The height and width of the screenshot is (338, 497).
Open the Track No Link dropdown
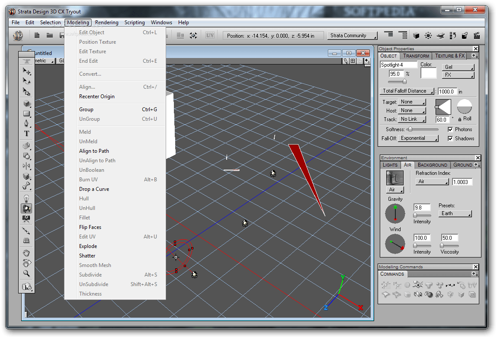[x=412, y=119]
